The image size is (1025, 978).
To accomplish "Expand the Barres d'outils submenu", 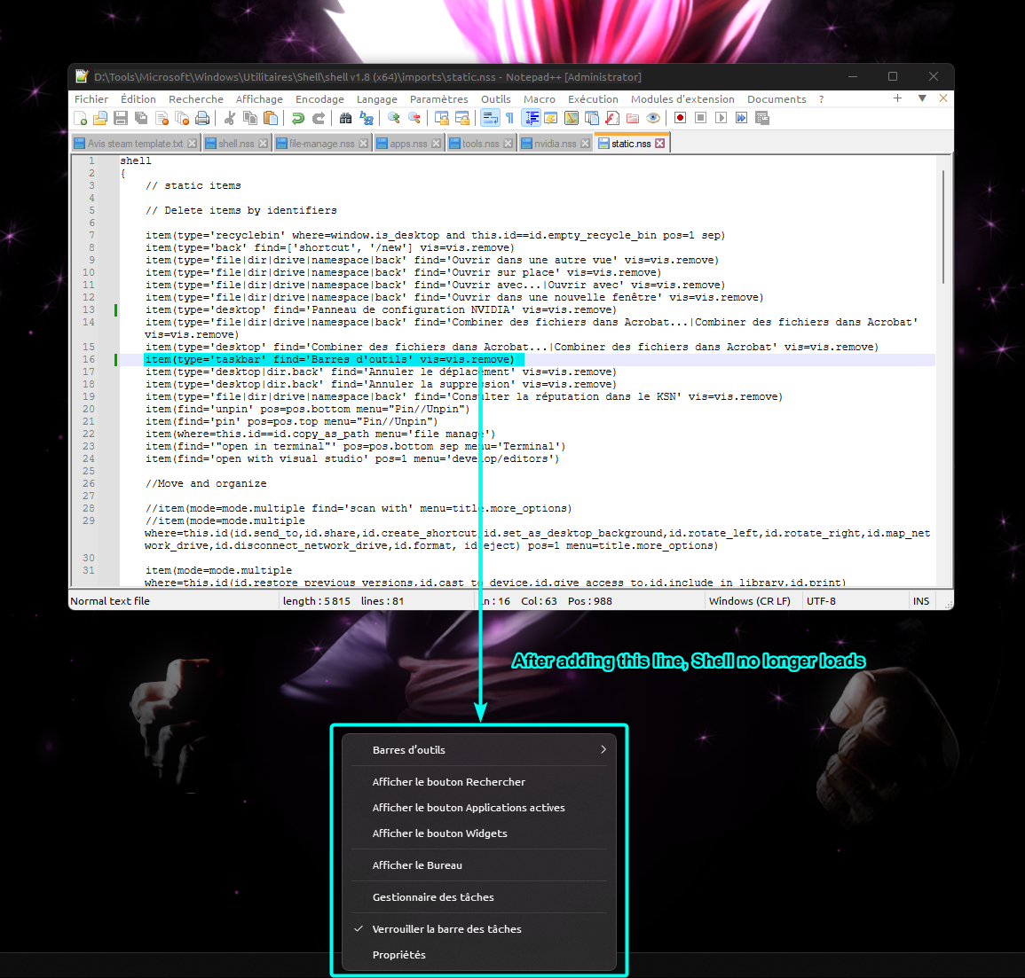I will 479,750.
